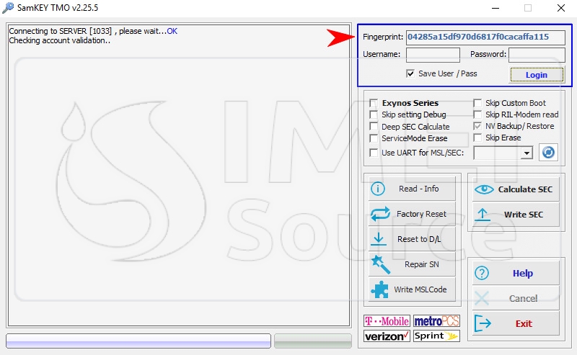Click the Repair SN wand button
Image resolution: width=577 pixels, height=355 pixels.
coord(413,264)
